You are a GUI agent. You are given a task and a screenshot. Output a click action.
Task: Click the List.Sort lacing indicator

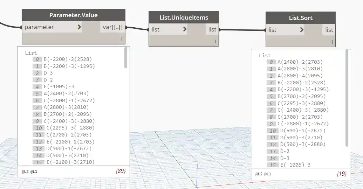click(x=332, y=42)
